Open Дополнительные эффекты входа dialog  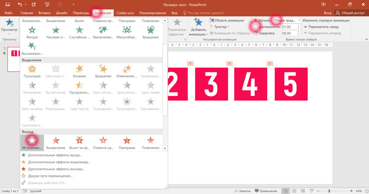point(55,155)
